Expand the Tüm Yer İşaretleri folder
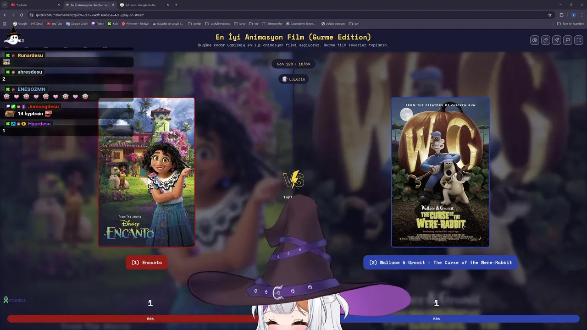 [570, 24]
